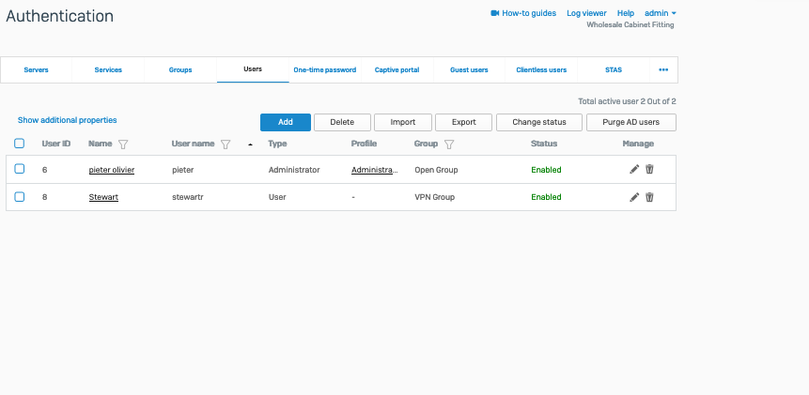Open the One-time password tab
The image size is (809, 395).
[x=324, y=70]
